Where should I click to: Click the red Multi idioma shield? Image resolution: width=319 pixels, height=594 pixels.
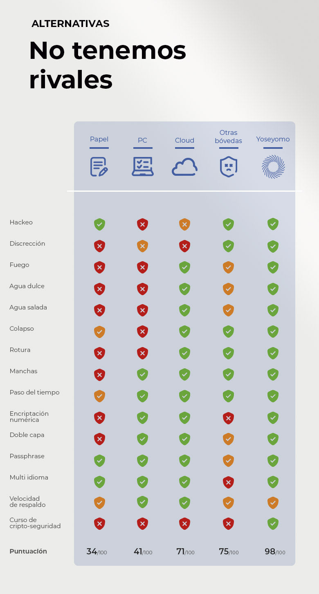(x=228, y=482)
